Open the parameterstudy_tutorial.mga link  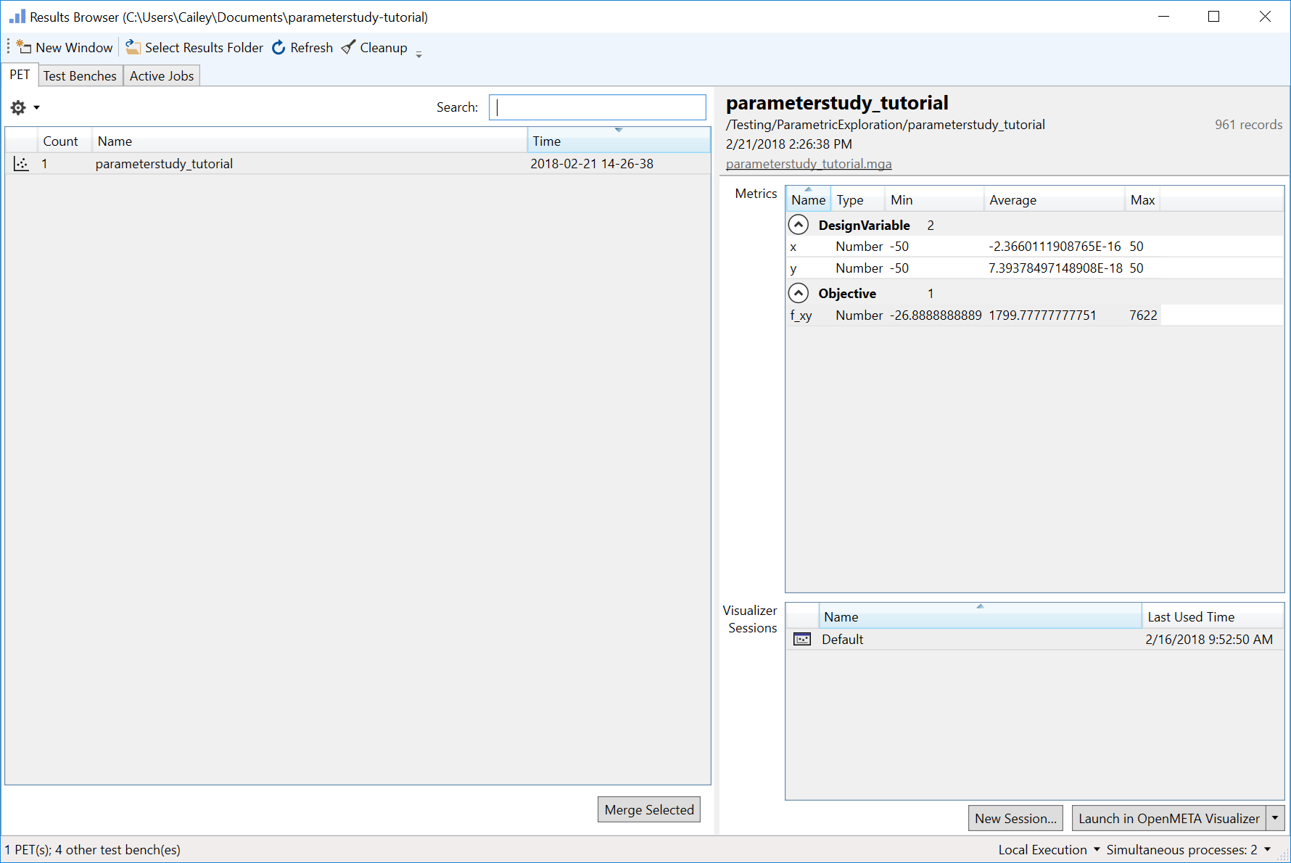809,164
